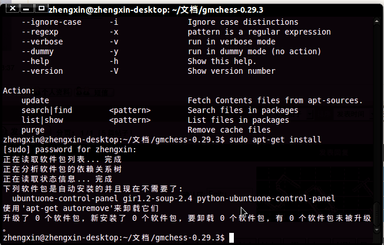This screenshot has width=384, height=245.
Task: Minimize the terminal window
Action: pos(27,9)
